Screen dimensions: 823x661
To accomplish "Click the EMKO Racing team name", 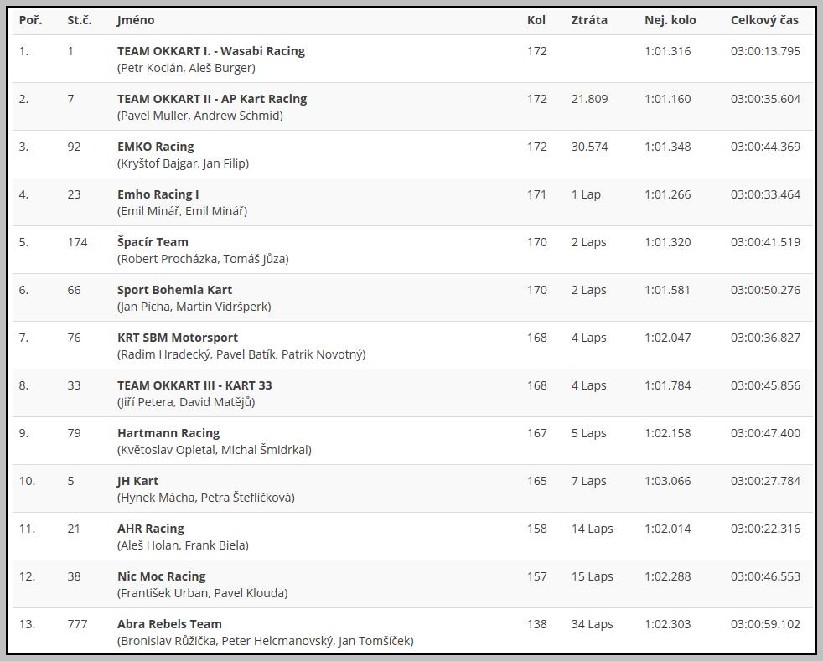I will click(x=155, y=147).
